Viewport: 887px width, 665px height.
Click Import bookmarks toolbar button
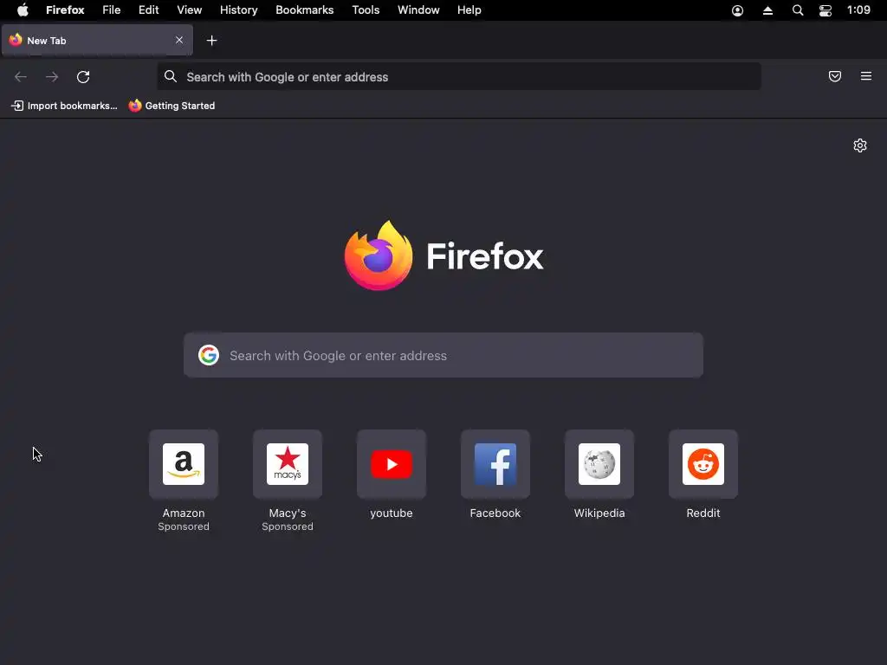point(64,106)
